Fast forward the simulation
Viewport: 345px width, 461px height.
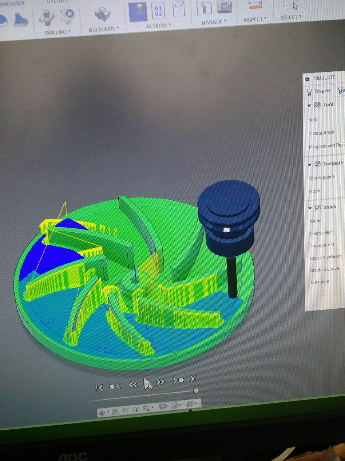click(x=160, y=382)
